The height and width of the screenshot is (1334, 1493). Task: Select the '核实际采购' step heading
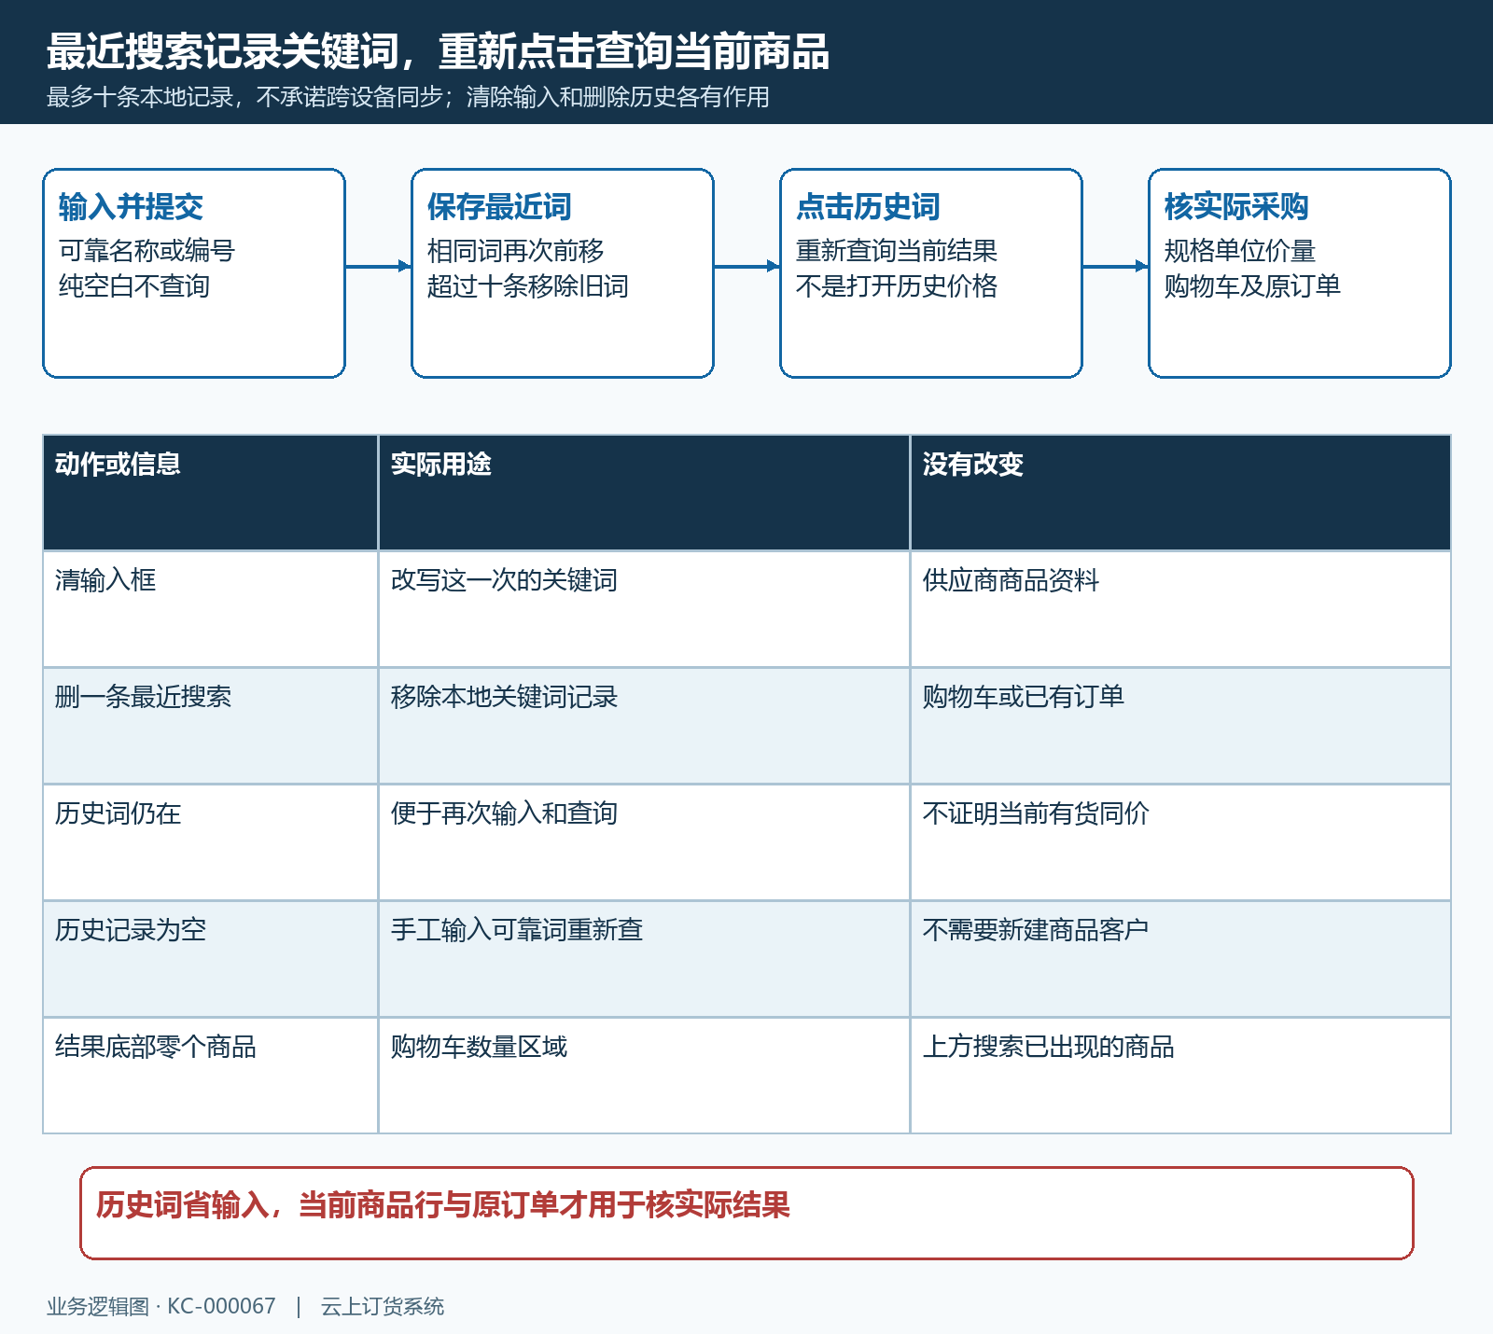(x=1236, y=207)
